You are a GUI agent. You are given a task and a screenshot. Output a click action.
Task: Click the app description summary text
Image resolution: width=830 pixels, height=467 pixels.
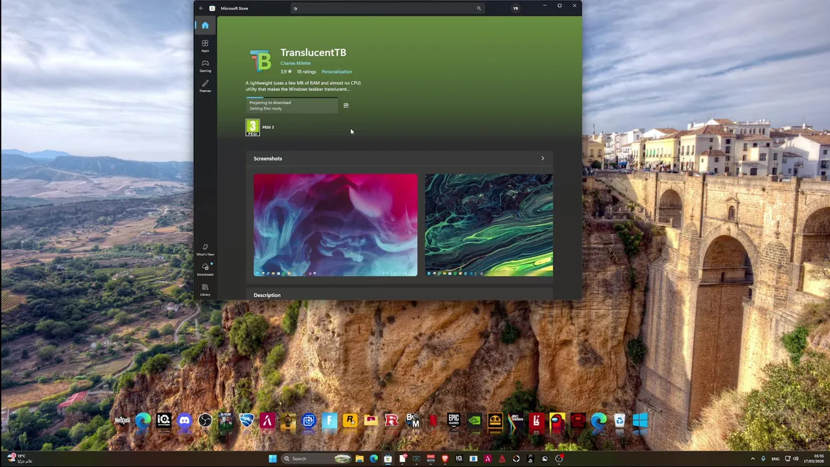click(x=303, y=86)
